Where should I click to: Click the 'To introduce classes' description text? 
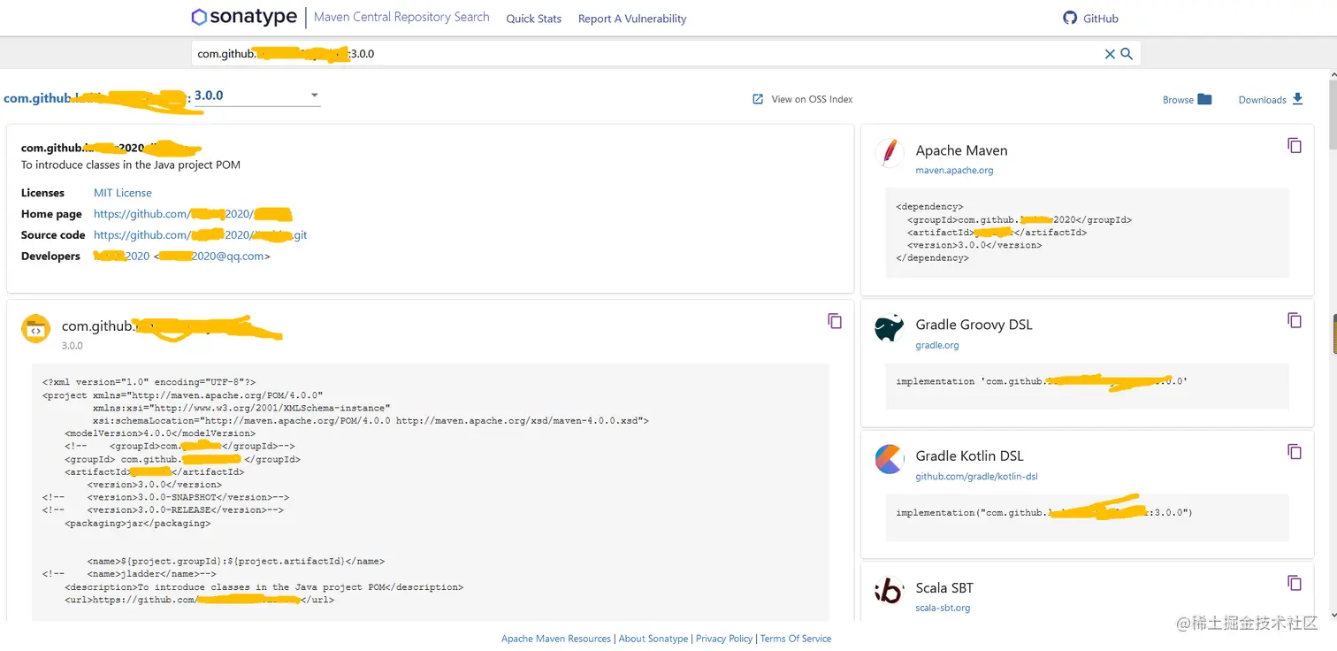[131, 165]
